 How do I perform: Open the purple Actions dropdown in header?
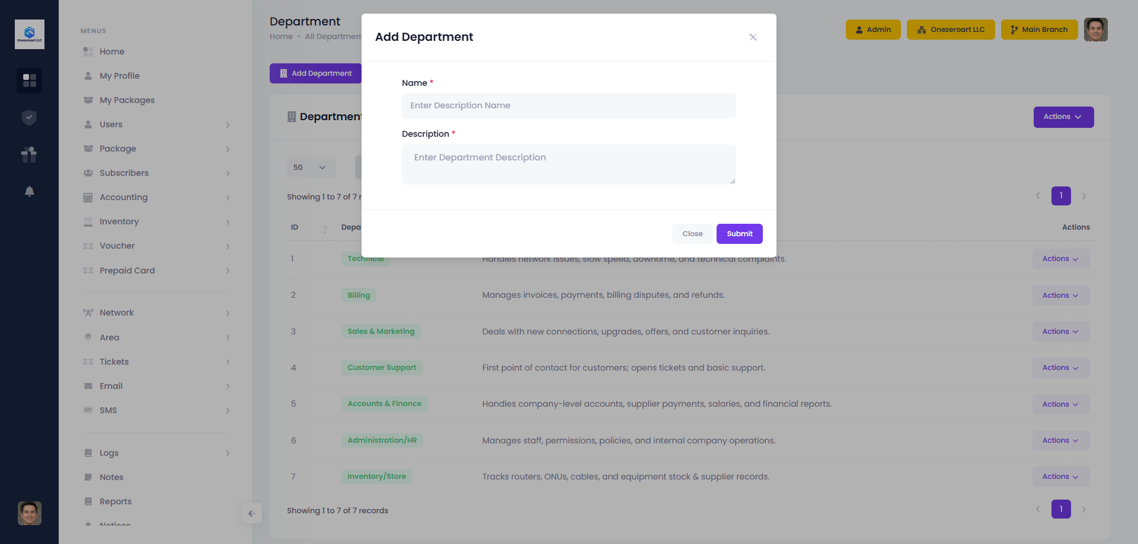1063,117
